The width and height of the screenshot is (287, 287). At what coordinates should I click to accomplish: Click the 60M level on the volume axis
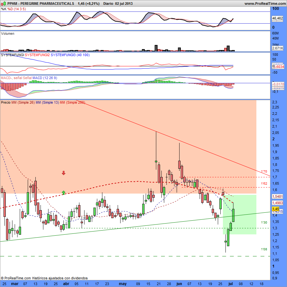point(276,33)
